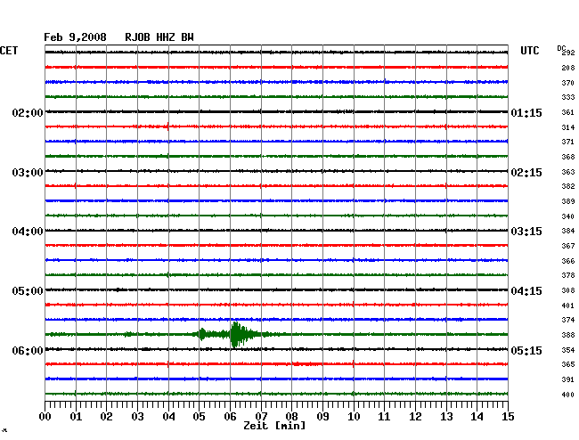Click the DC offset value '389'

568,201
